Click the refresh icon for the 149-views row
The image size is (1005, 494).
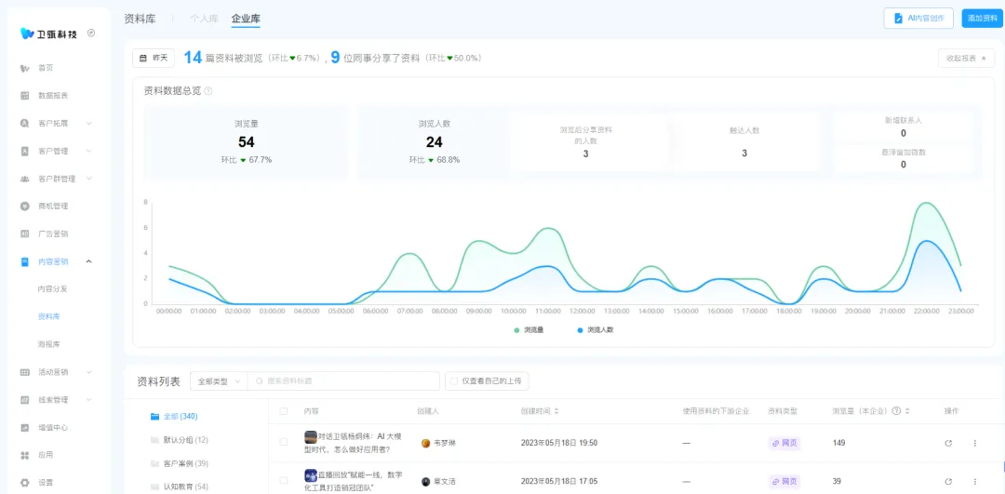click(x=948, y=443)
